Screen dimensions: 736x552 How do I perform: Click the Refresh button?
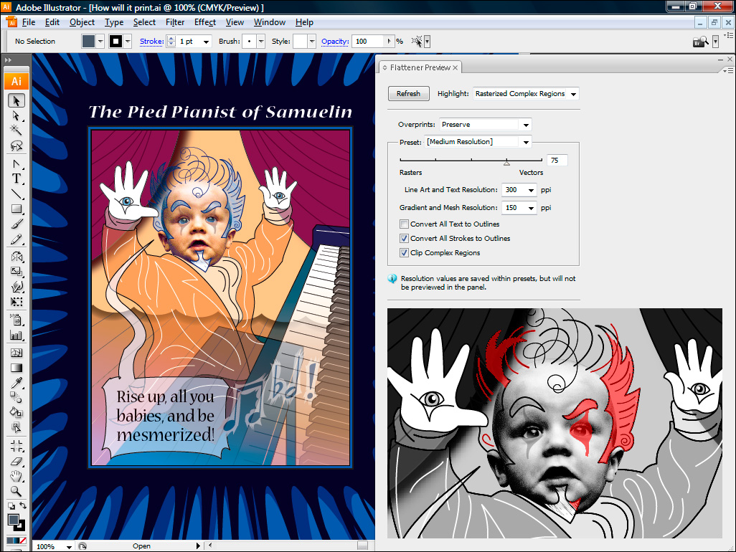408,94
